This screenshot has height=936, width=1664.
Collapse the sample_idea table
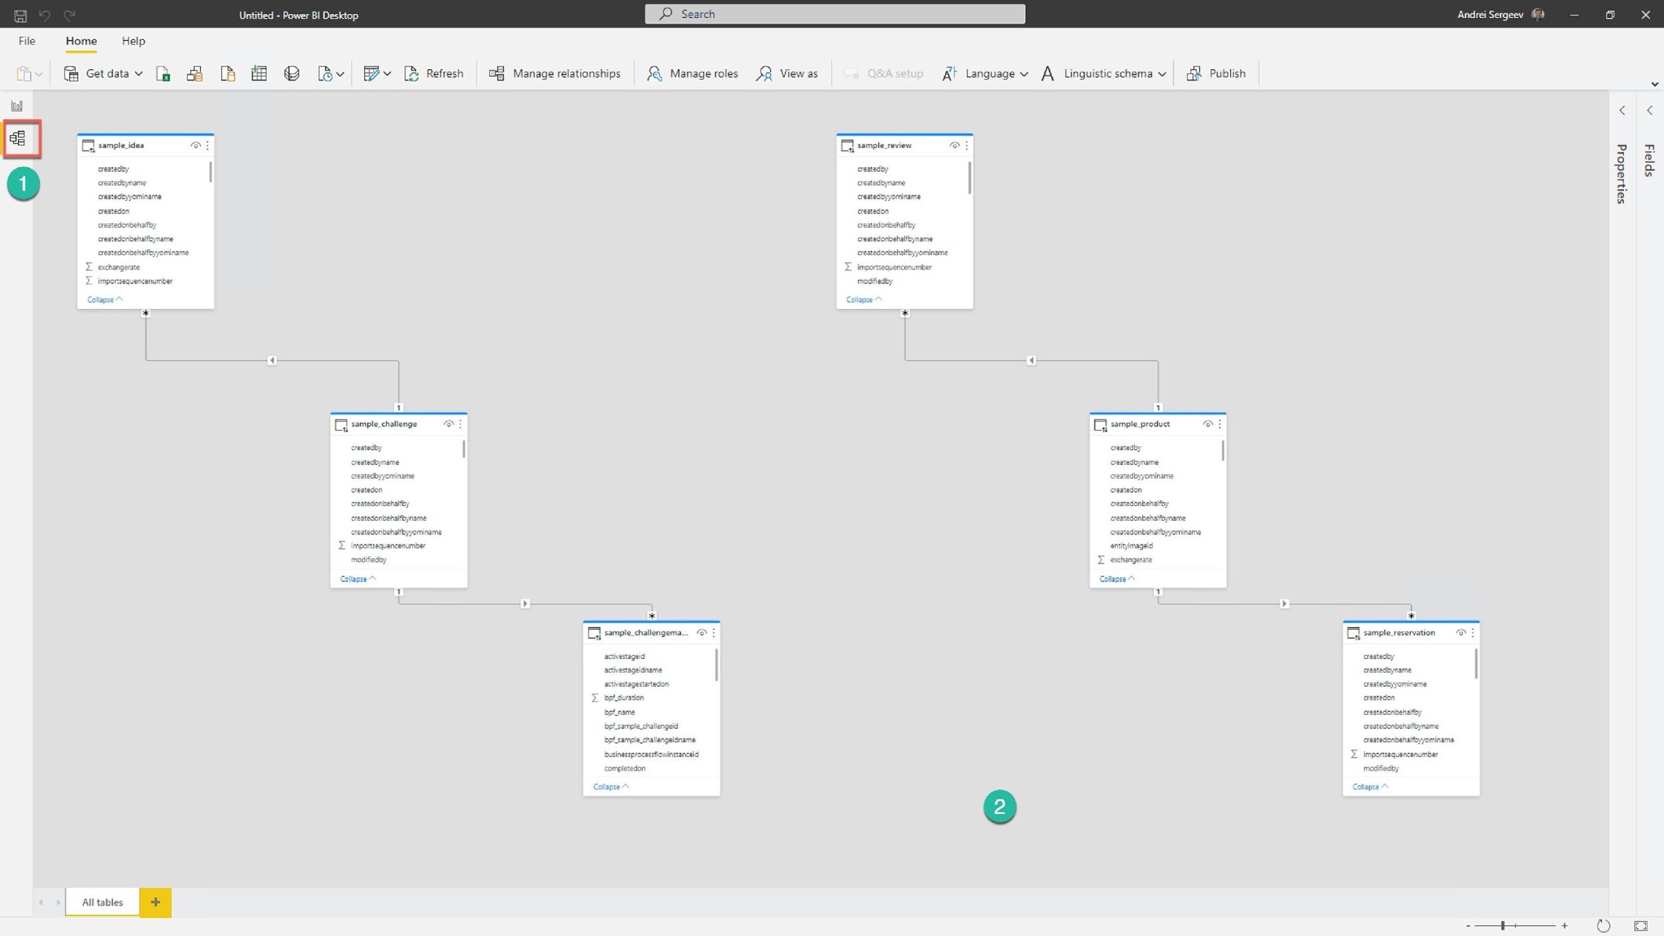pyautogui.click(x=105, y=300)
